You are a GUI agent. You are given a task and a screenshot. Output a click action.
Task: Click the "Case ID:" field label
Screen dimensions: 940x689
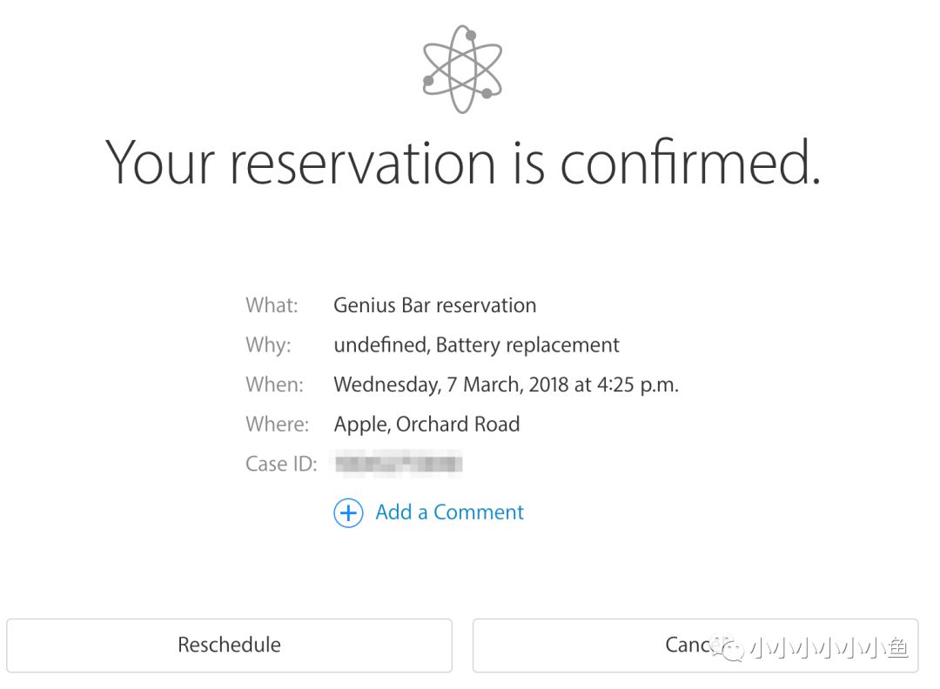click(280, 464)
